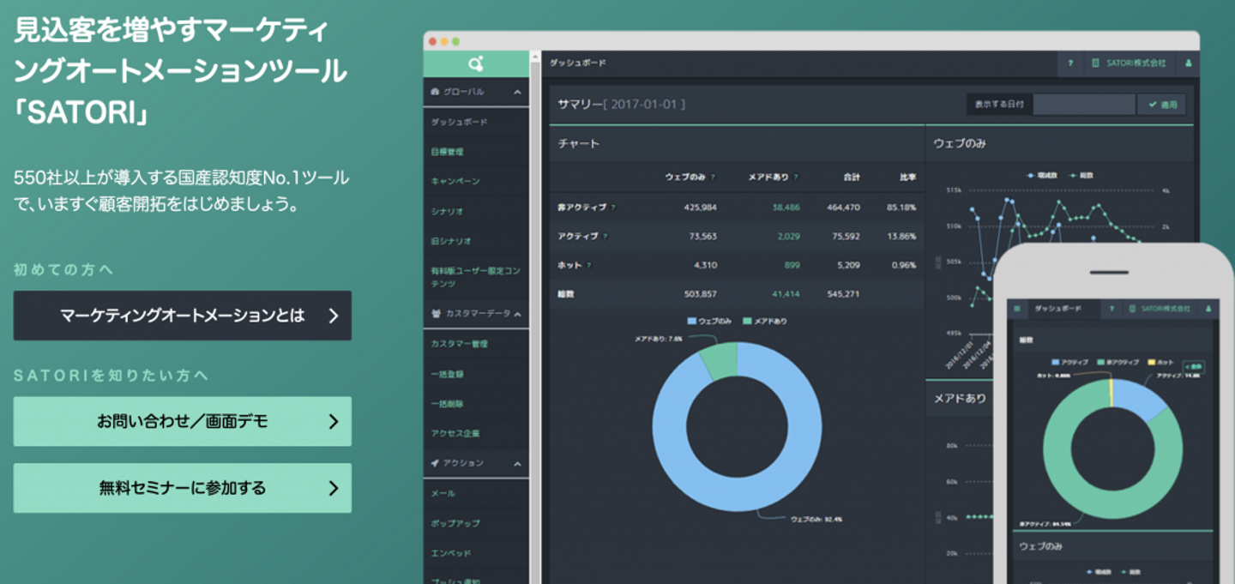Toggle アクティブ legend item on the phone chart
The width and height of the screenshot is (1235, 584).
pyautogui.click(x=1071, y=362)
